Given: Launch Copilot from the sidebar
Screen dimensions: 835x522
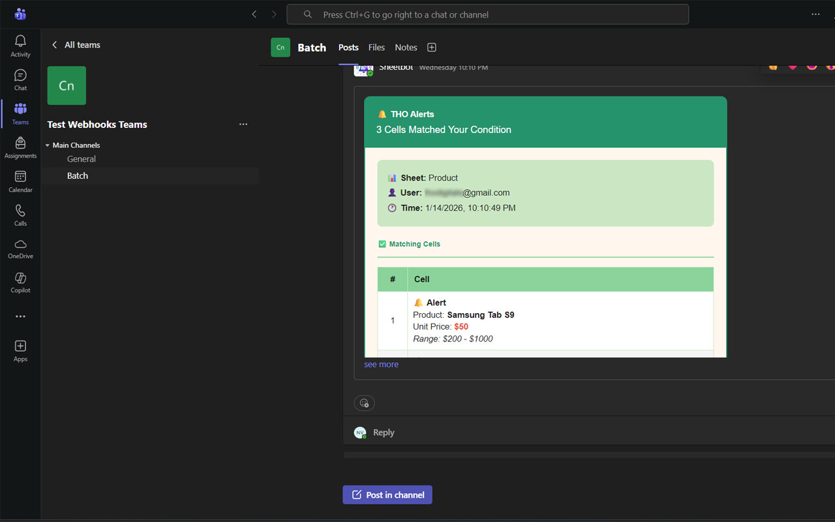Looking at the screenshot, I should [x=20, y=282].
